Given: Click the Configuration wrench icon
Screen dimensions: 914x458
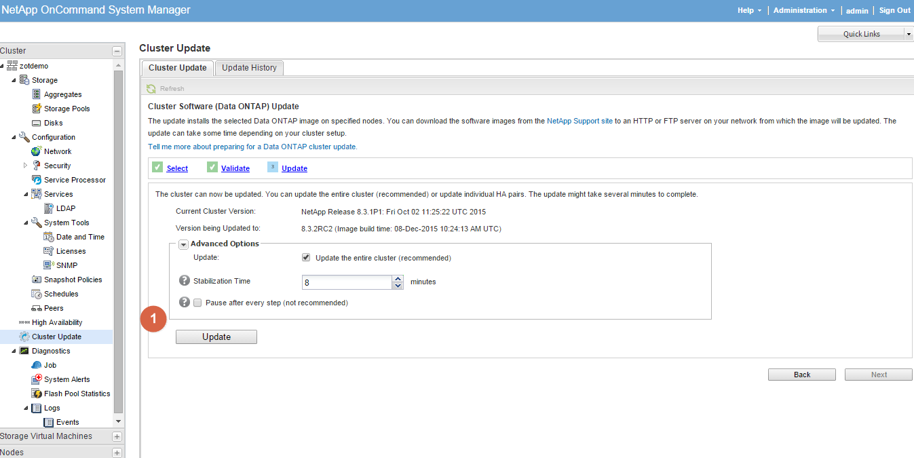Looking at the screenshot, I should pos(24,137).
